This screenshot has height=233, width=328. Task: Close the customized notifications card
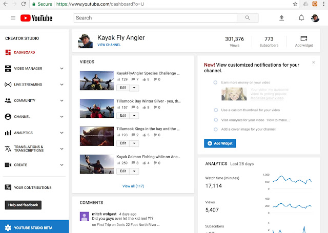[313, 62]
